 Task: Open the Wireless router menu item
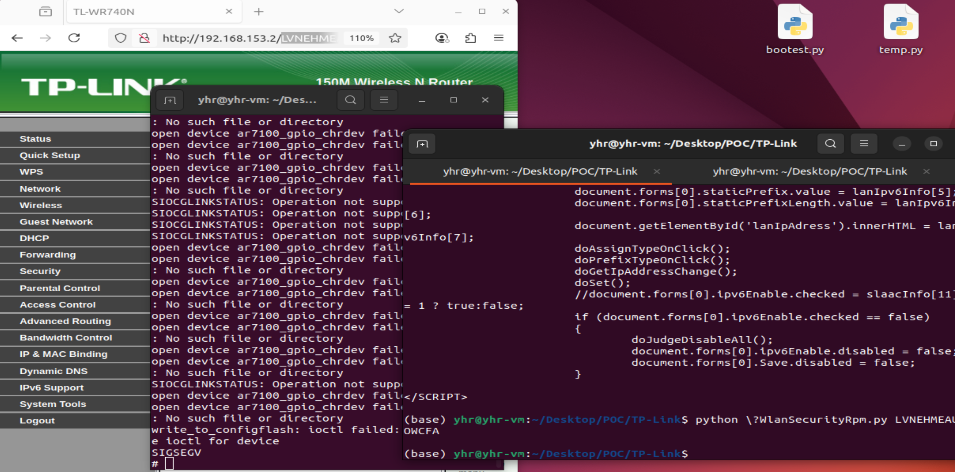tap(41, 205)
